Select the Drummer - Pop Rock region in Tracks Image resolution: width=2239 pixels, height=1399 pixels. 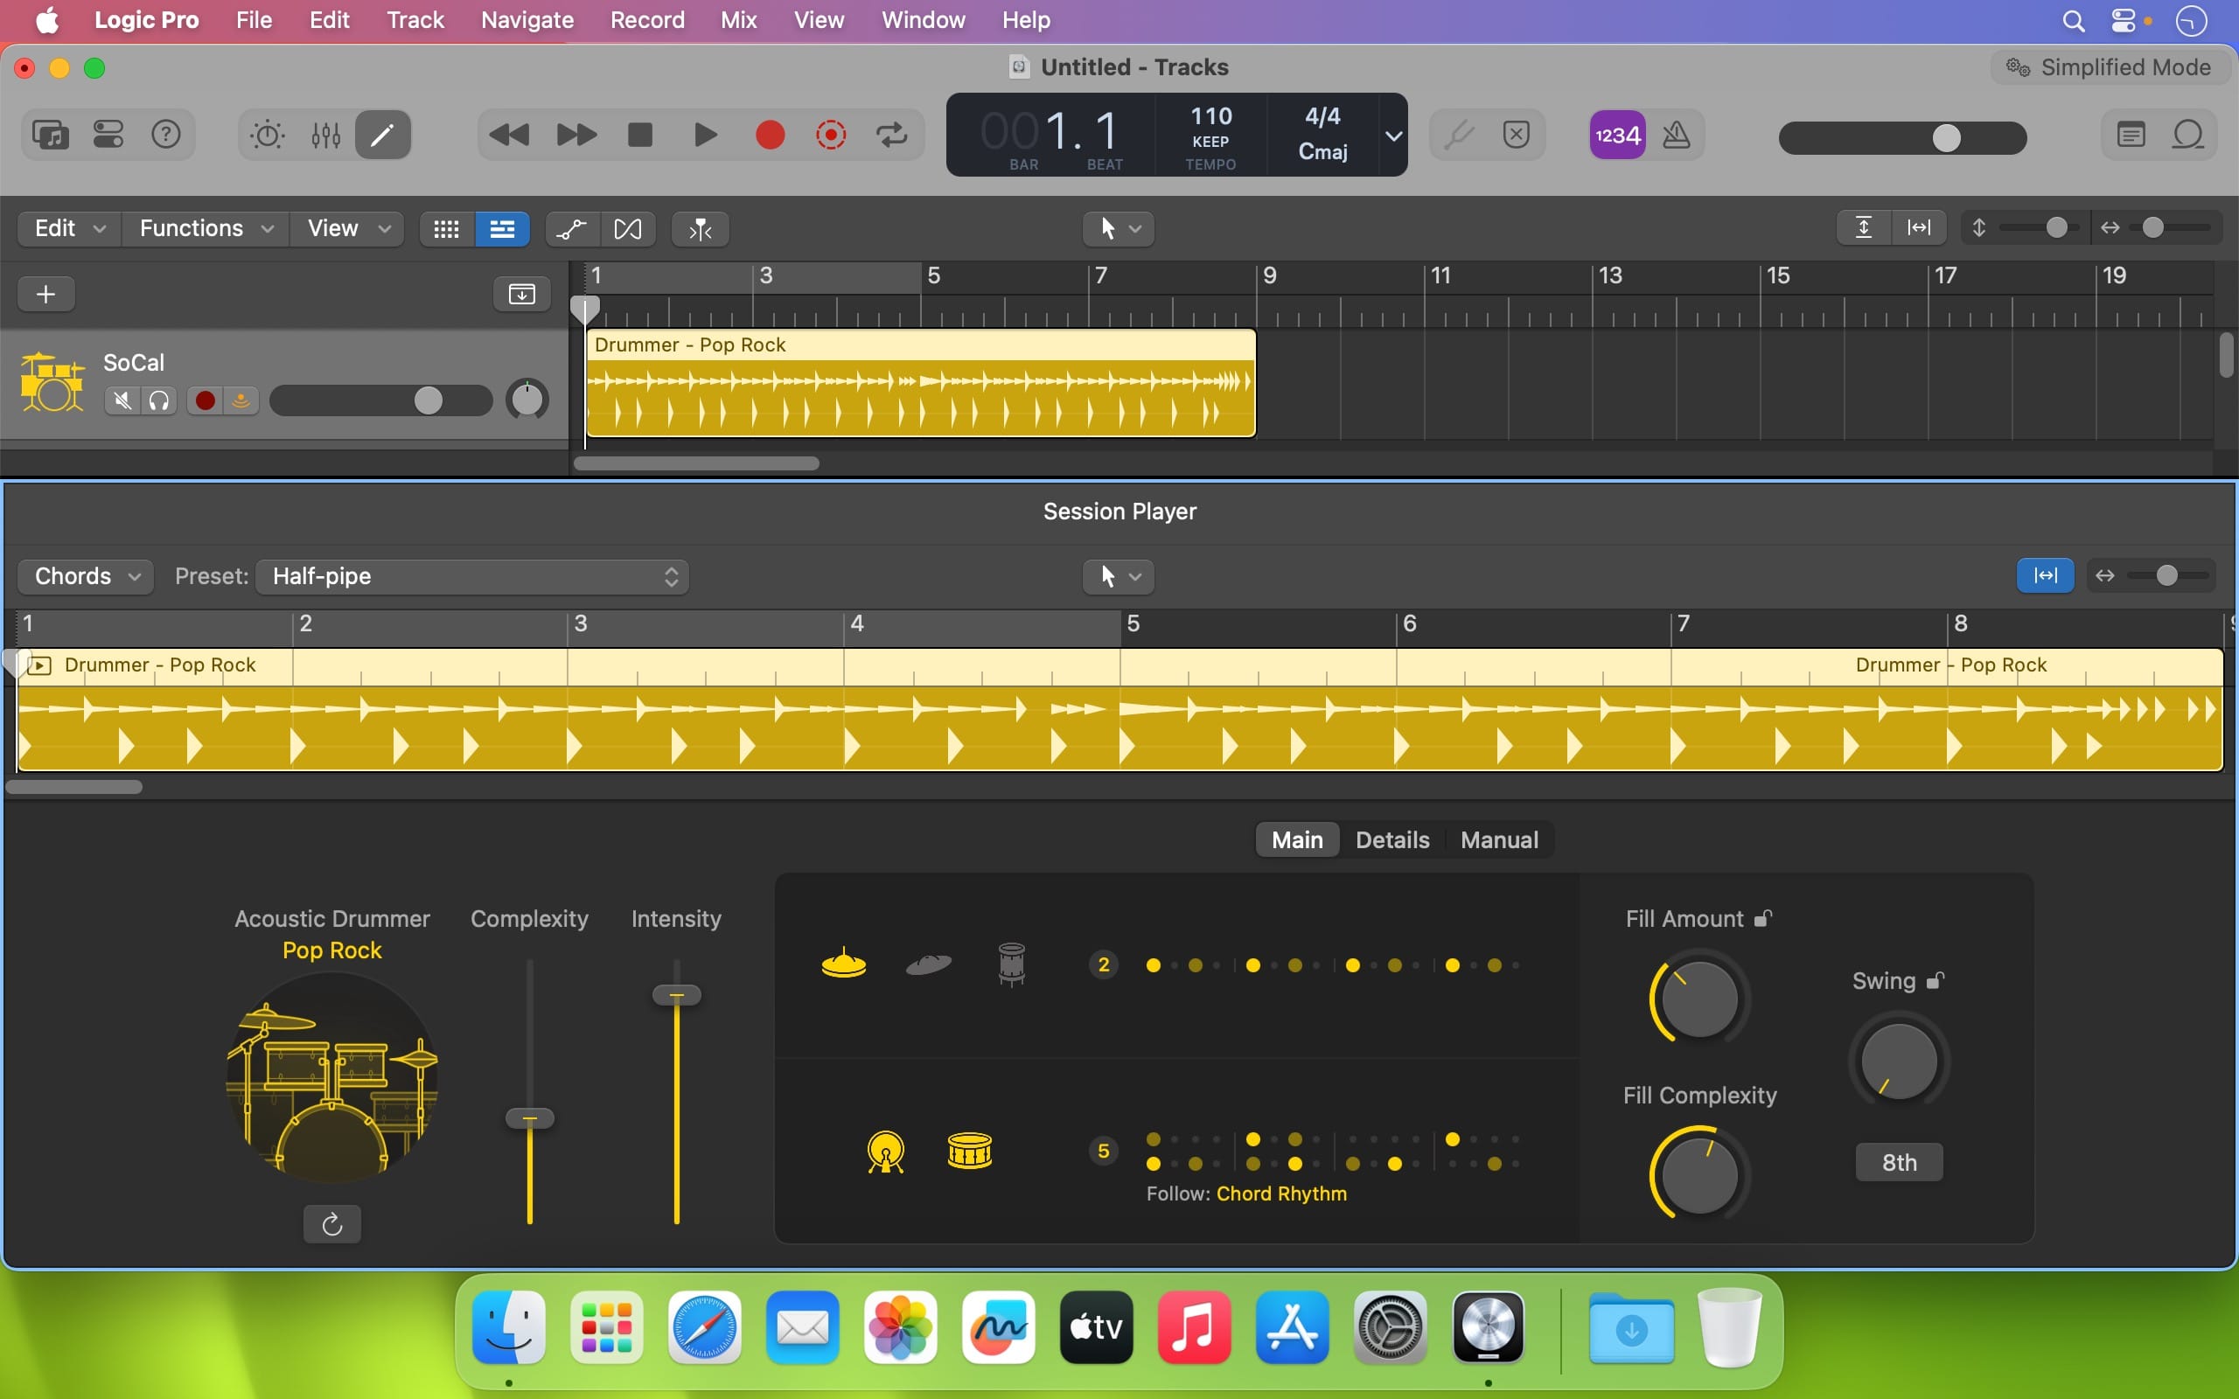[x=921, y=383]
